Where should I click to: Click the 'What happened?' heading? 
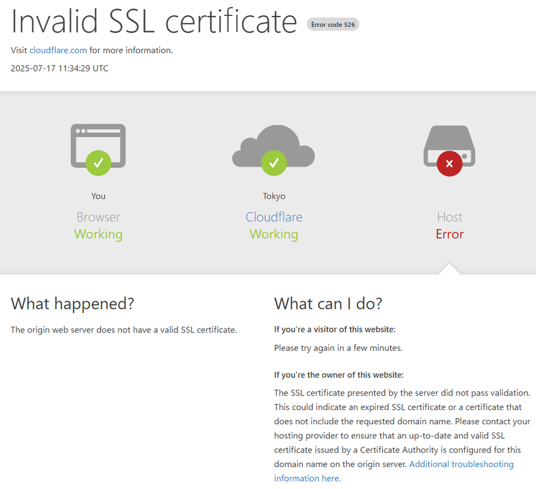72,304
